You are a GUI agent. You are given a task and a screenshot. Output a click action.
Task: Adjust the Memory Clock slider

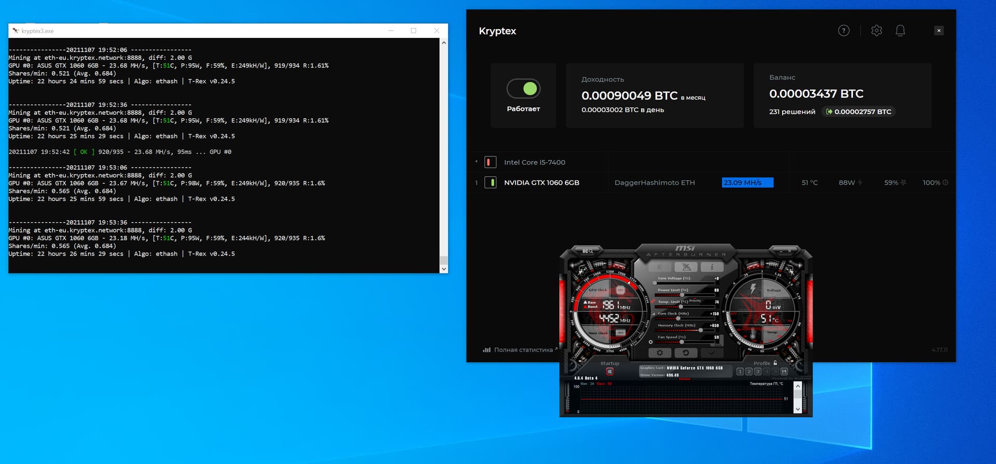pyautogui.click(x=684, y=330)
